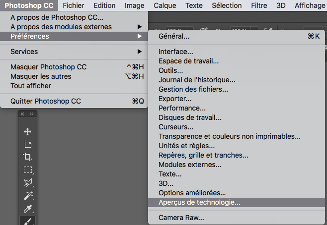
Task: Expand the Services submenu
Action: tap(74, 52)
